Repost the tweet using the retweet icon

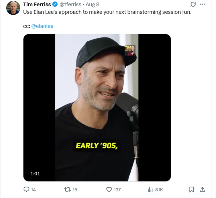tap(68, 189)
